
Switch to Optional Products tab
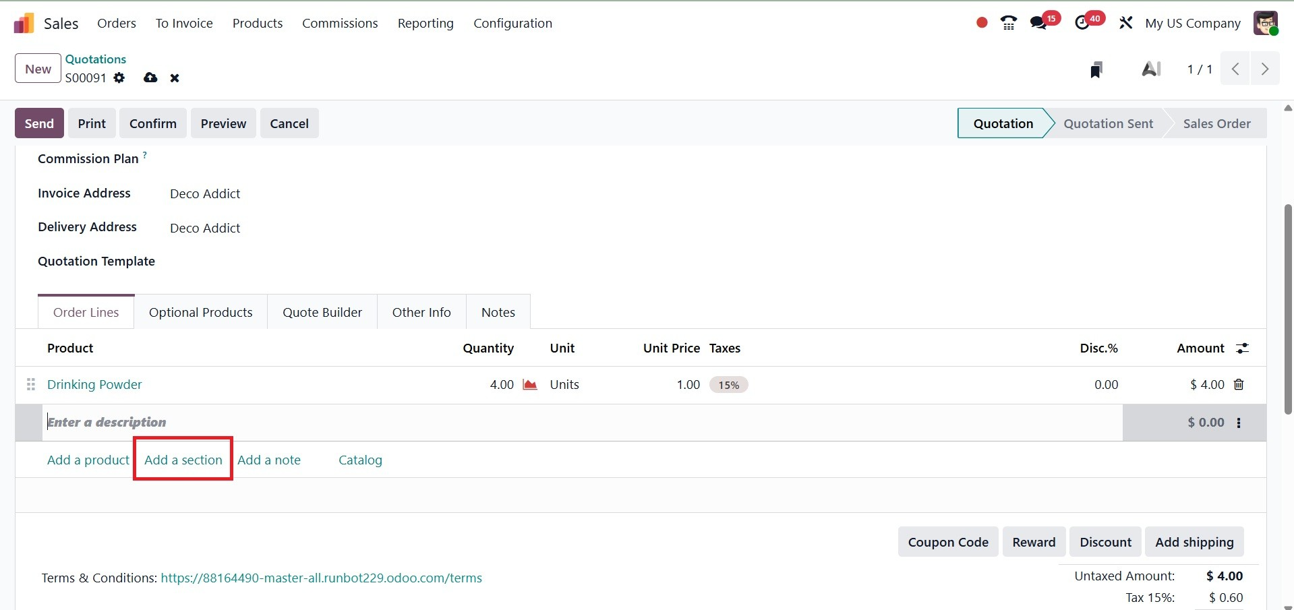coord(200,312)
